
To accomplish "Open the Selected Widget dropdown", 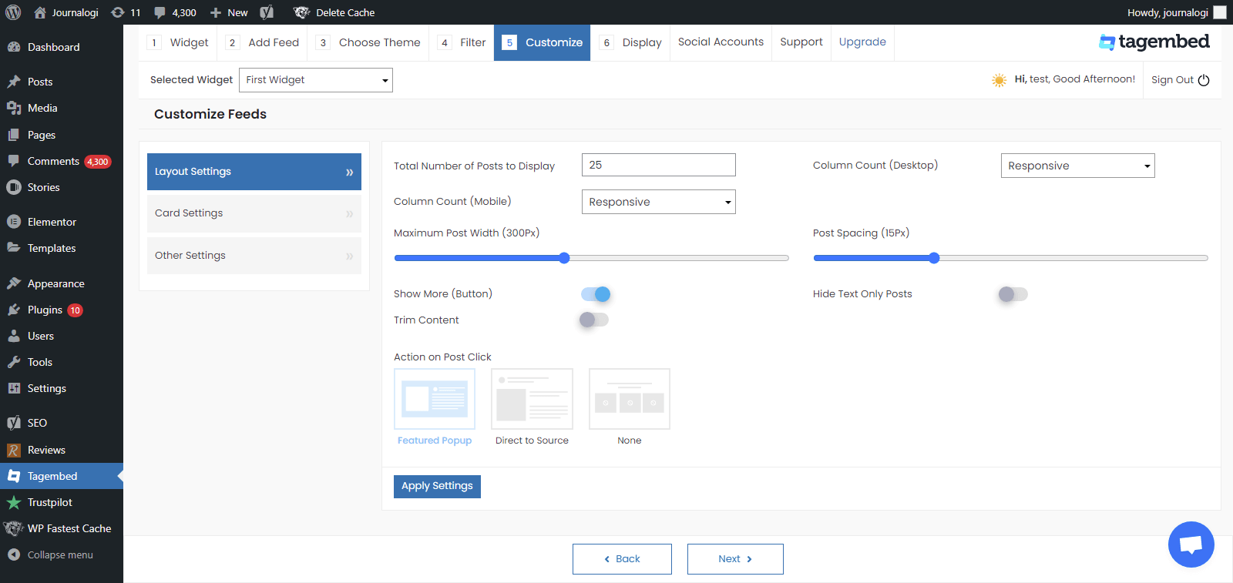I will click(316, 80).
